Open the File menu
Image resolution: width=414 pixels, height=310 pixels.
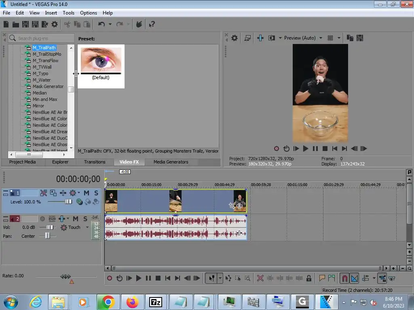pos(6,13)
